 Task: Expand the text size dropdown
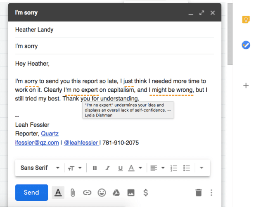pyautogui.click(x=75, y=168)
